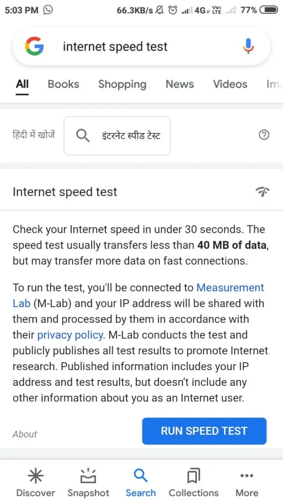The width and height of the screenshot is (283, 504).
Task: Tap the Google logo in search bar
Action: click(x=34, y=46)
